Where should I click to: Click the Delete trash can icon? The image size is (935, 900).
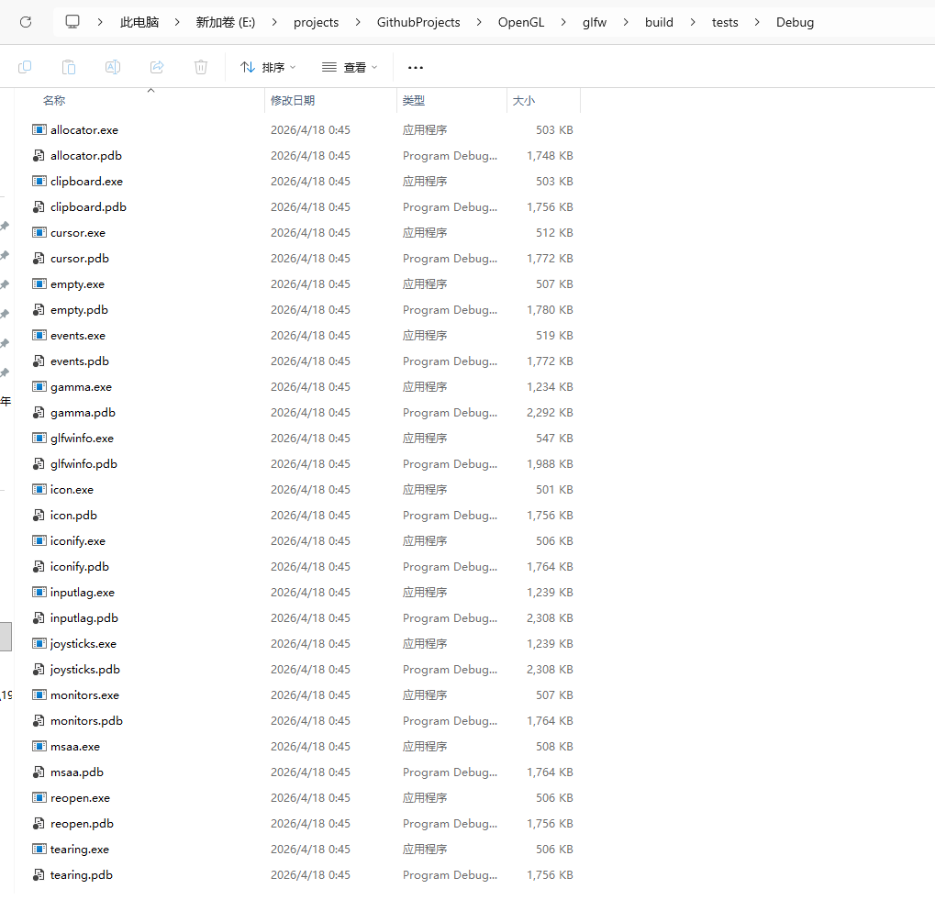(201, 67)
